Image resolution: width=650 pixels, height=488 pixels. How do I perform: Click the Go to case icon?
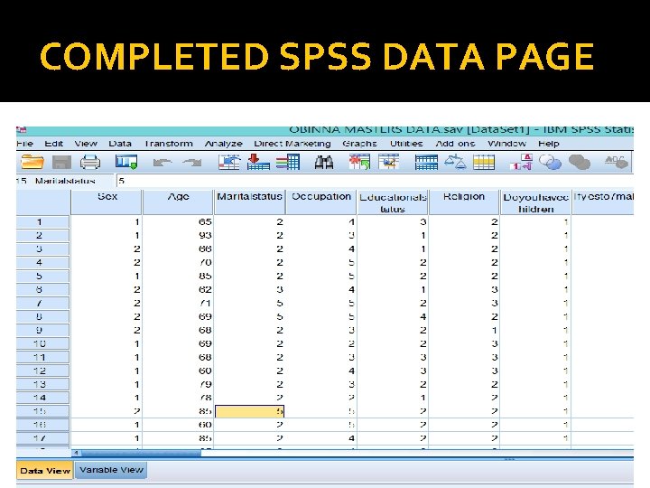tap(229, 162)
